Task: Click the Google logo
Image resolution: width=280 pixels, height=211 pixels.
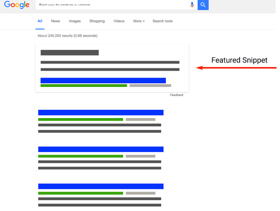Action: pyautogui.click(x=17, y=5)
